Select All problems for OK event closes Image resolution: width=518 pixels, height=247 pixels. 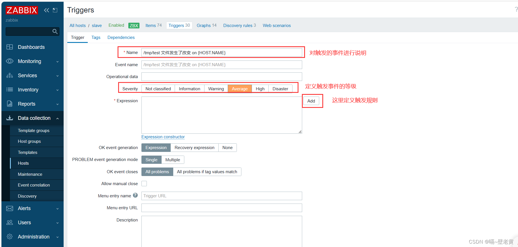157,172
